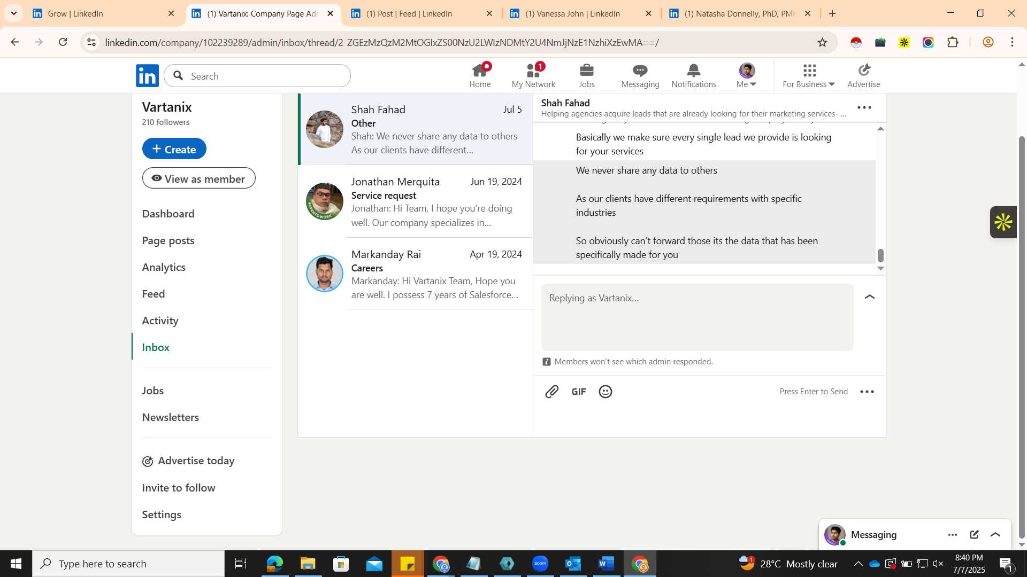This screenshot has height=577, width=1027.
Task: Reload the current page
Action: (x=63, y=42)
